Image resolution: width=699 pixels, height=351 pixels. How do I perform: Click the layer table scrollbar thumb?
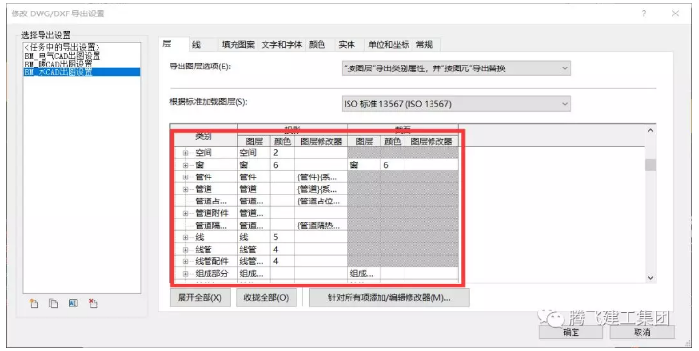click(650, 164)
